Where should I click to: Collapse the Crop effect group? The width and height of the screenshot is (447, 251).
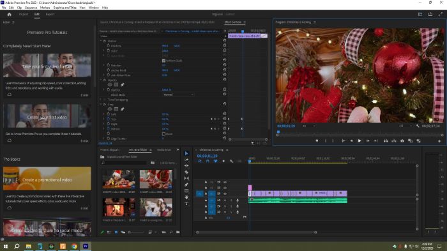coord(101,104)
